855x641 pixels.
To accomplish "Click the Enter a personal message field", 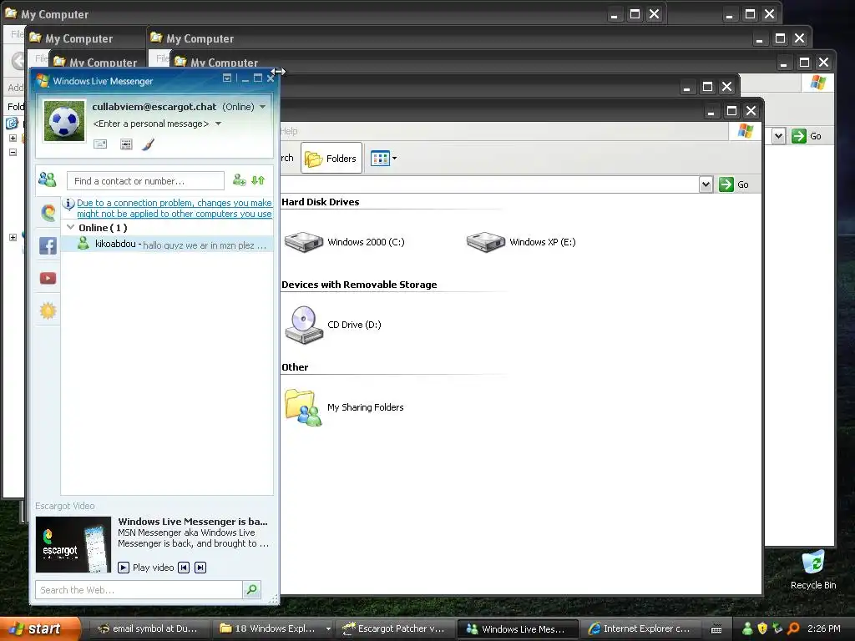I will point(151,124).
